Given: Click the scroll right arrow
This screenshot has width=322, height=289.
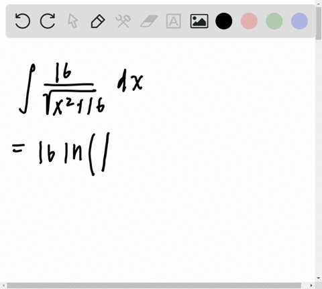Looking at the screenshot, I should pos(311,286).
